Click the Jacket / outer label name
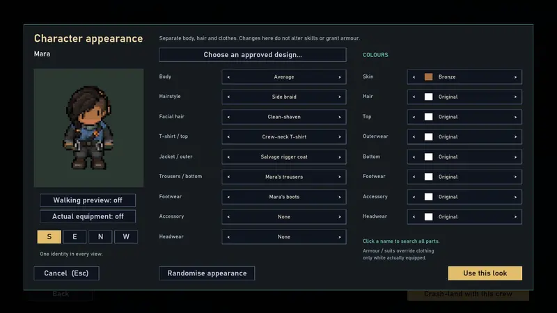Viewport: 557px width, 313px height. 176,156
